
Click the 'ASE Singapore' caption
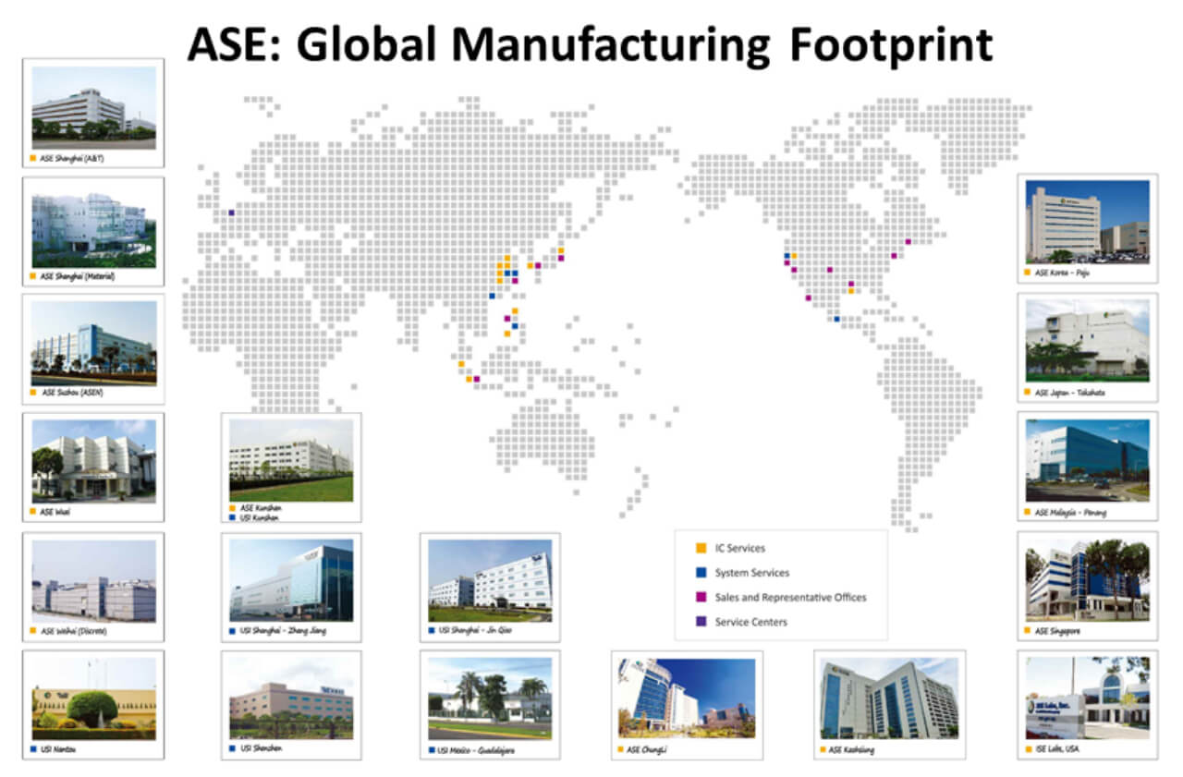point(1058,631)
